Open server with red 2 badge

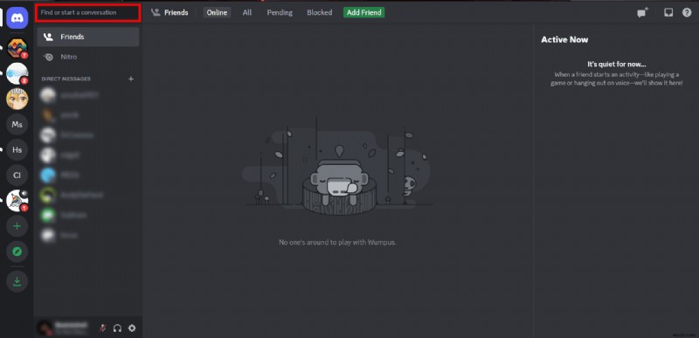coord(17,73)
